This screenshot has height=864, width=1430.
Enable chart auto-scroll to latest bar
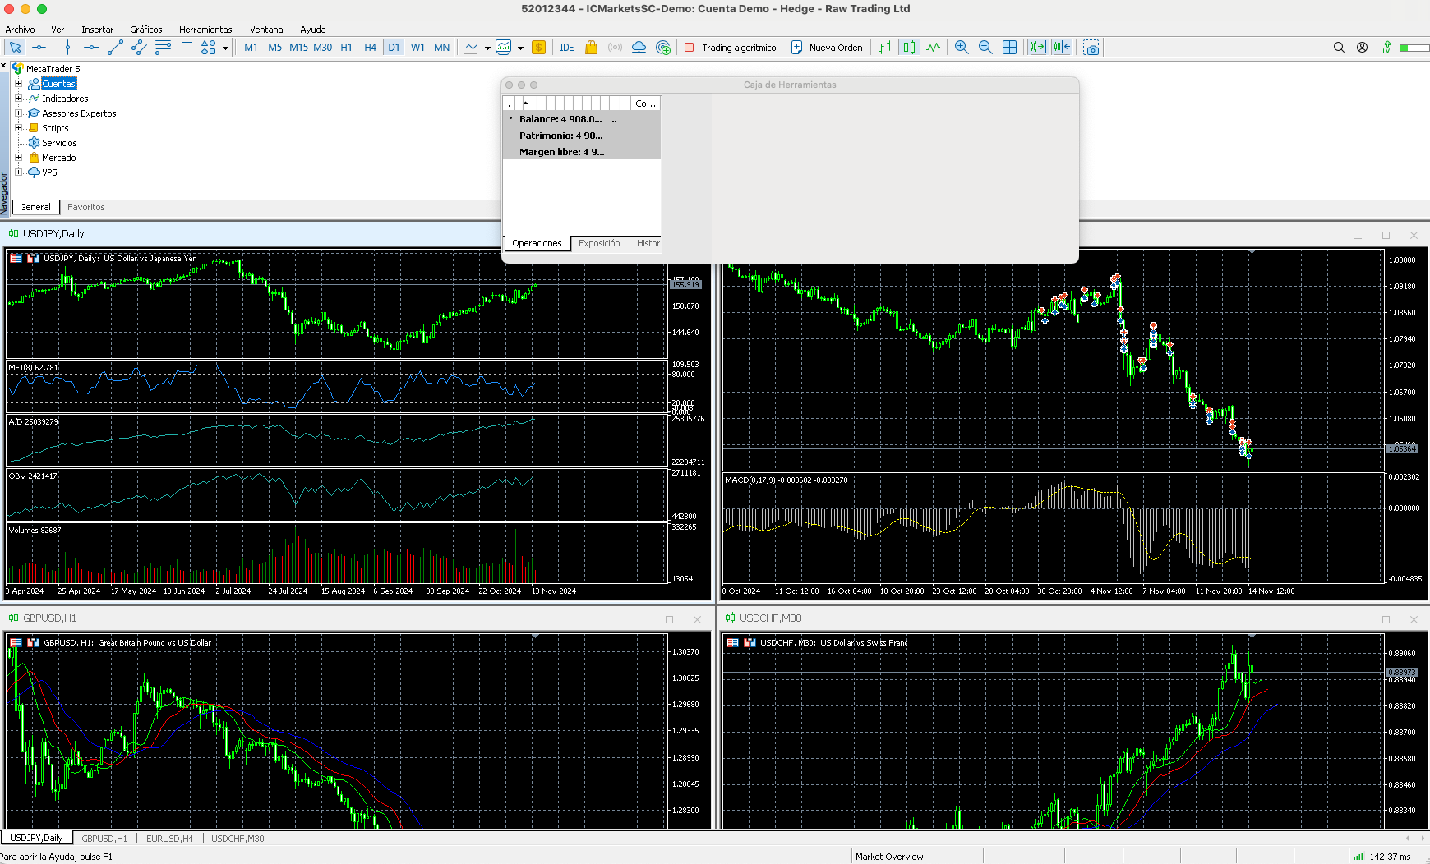pos(1038,47)
